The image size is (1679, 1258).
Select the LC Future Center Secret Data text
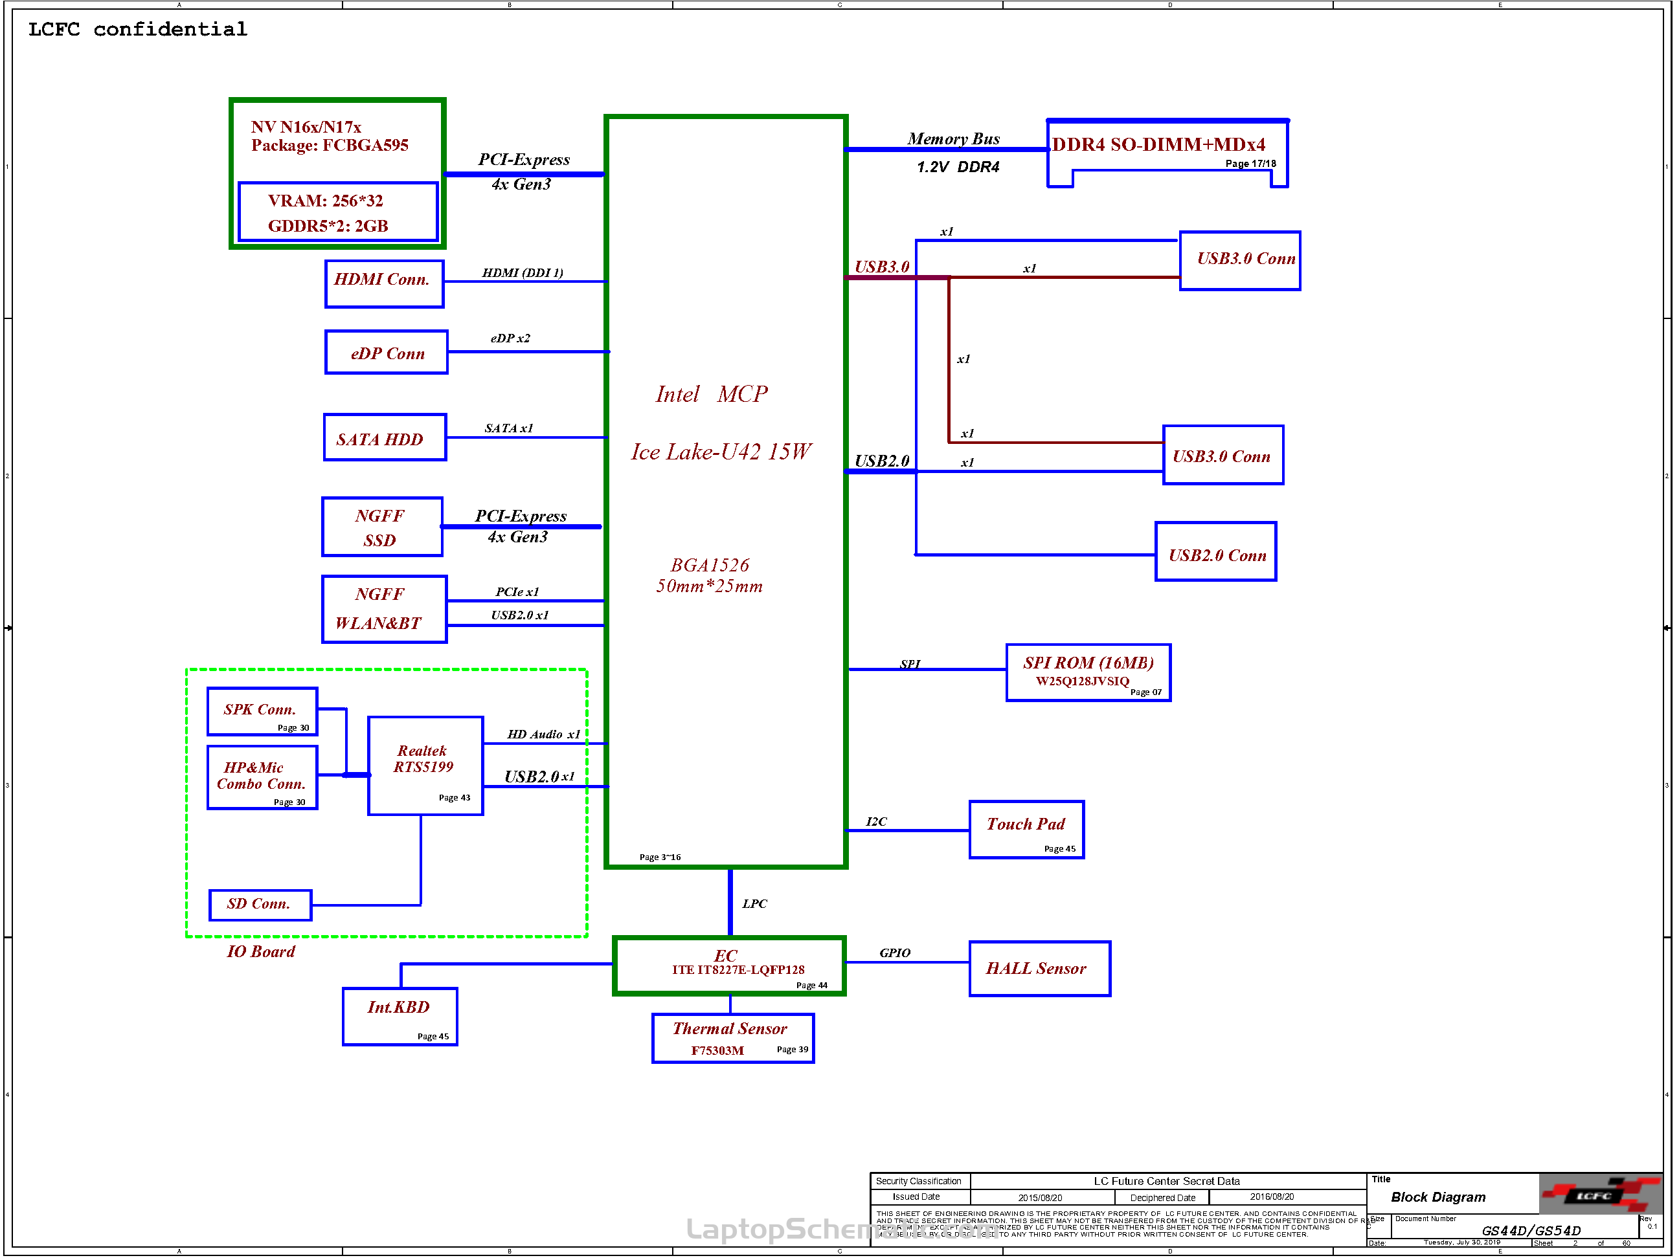[x=1167, y=1182]
